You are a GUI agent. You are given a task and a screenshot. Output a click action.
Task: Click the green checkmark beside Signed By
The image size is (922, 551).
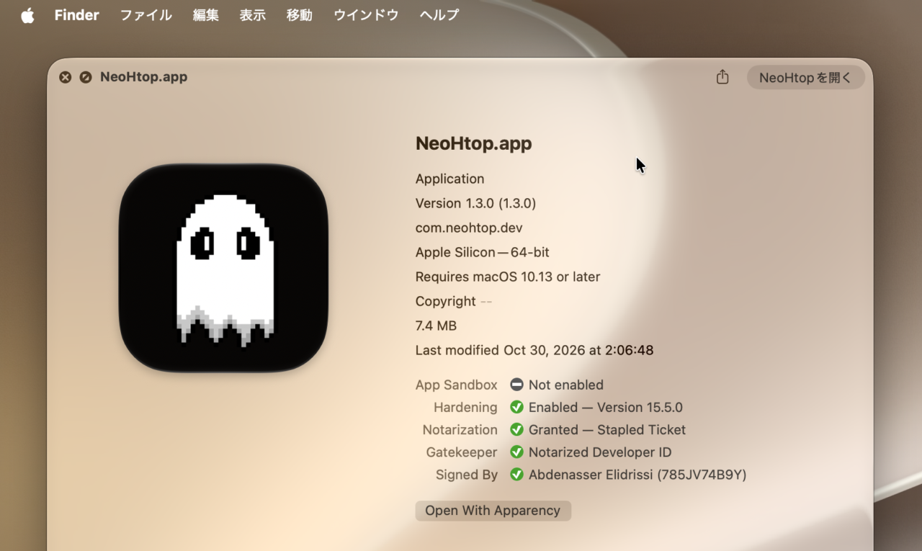coord(516,475)
